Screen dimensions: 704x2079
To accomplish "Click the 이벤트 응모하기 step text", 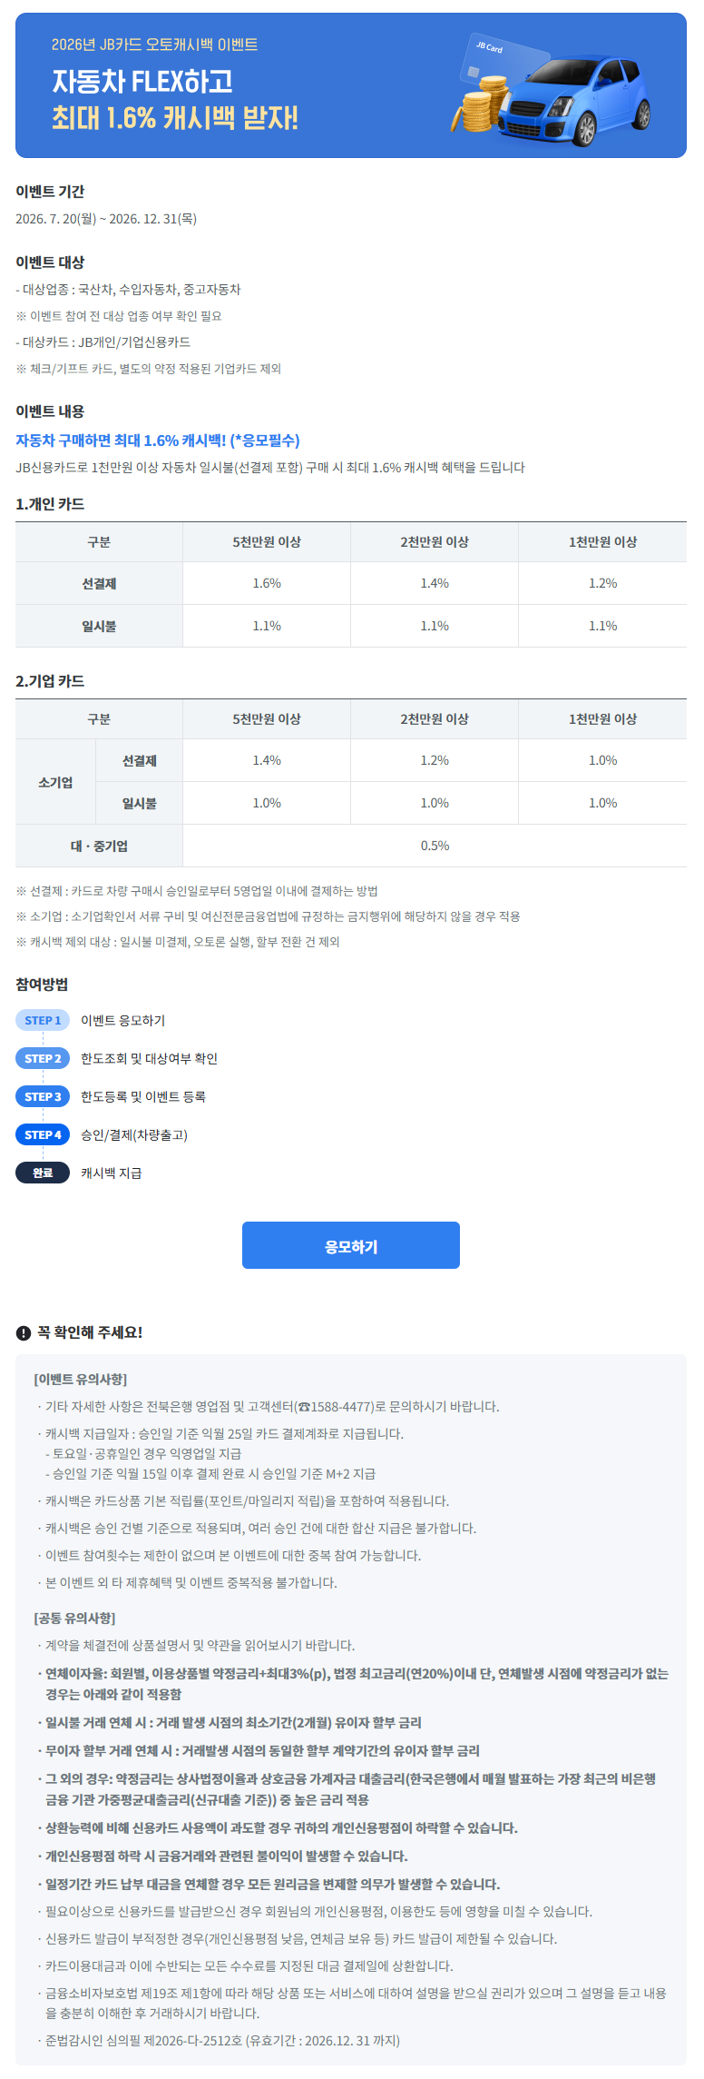I will [x=123, y=1020].
